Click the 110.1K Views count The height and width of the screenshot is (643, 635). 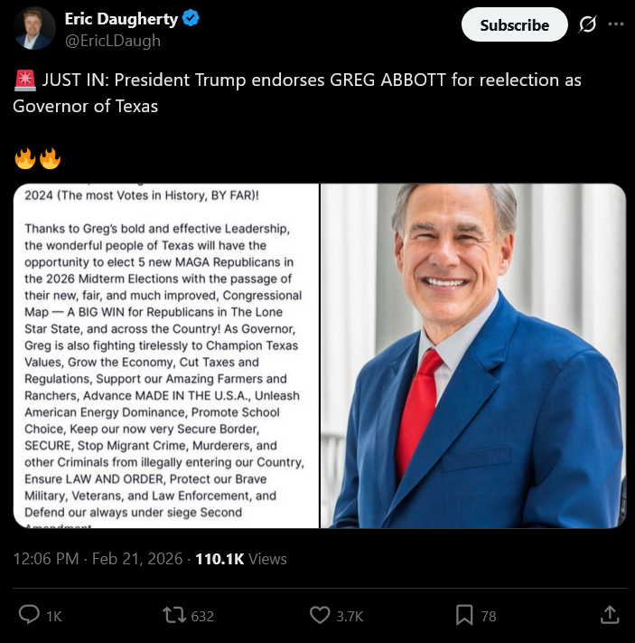click(x=241, y=559)
